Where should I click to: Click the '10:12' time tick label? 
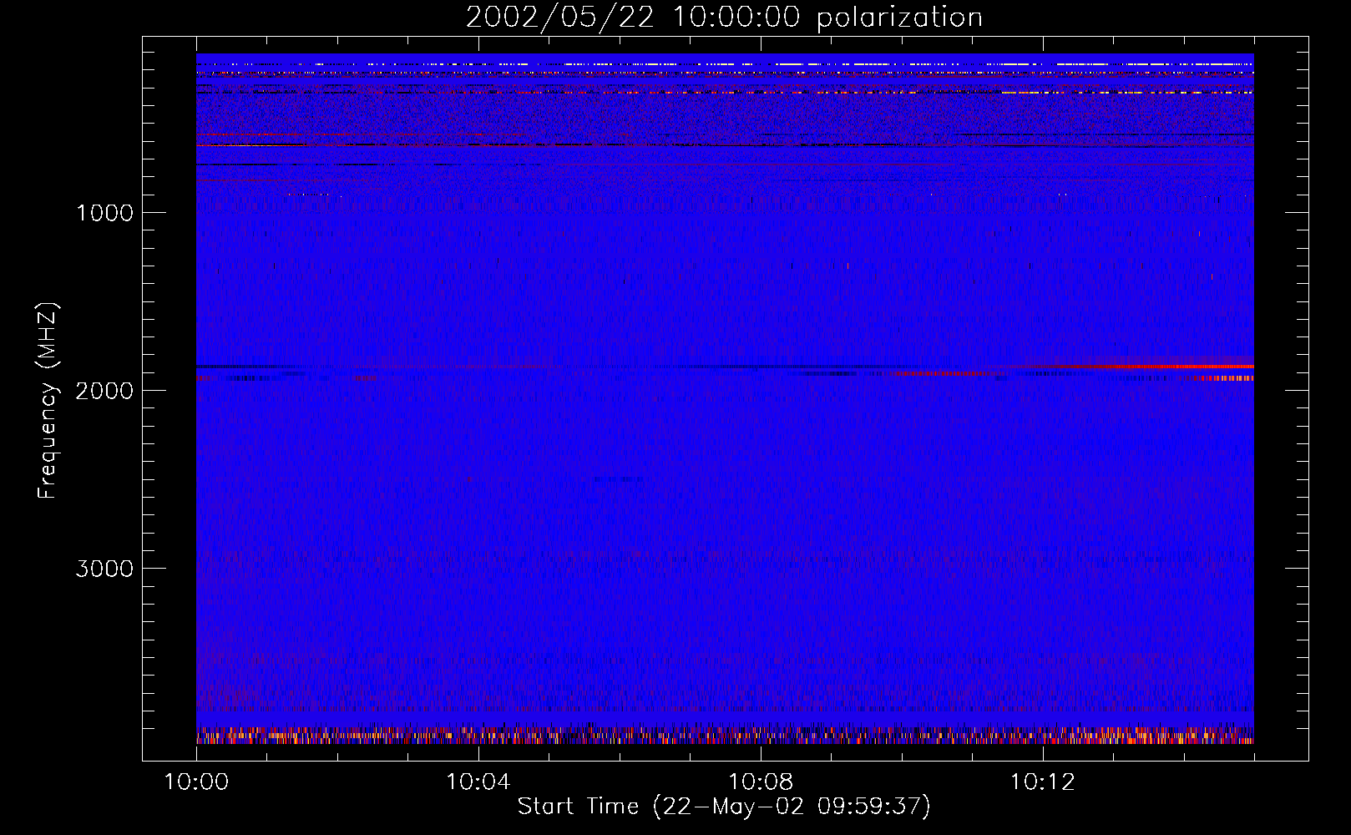[1042, 782]
